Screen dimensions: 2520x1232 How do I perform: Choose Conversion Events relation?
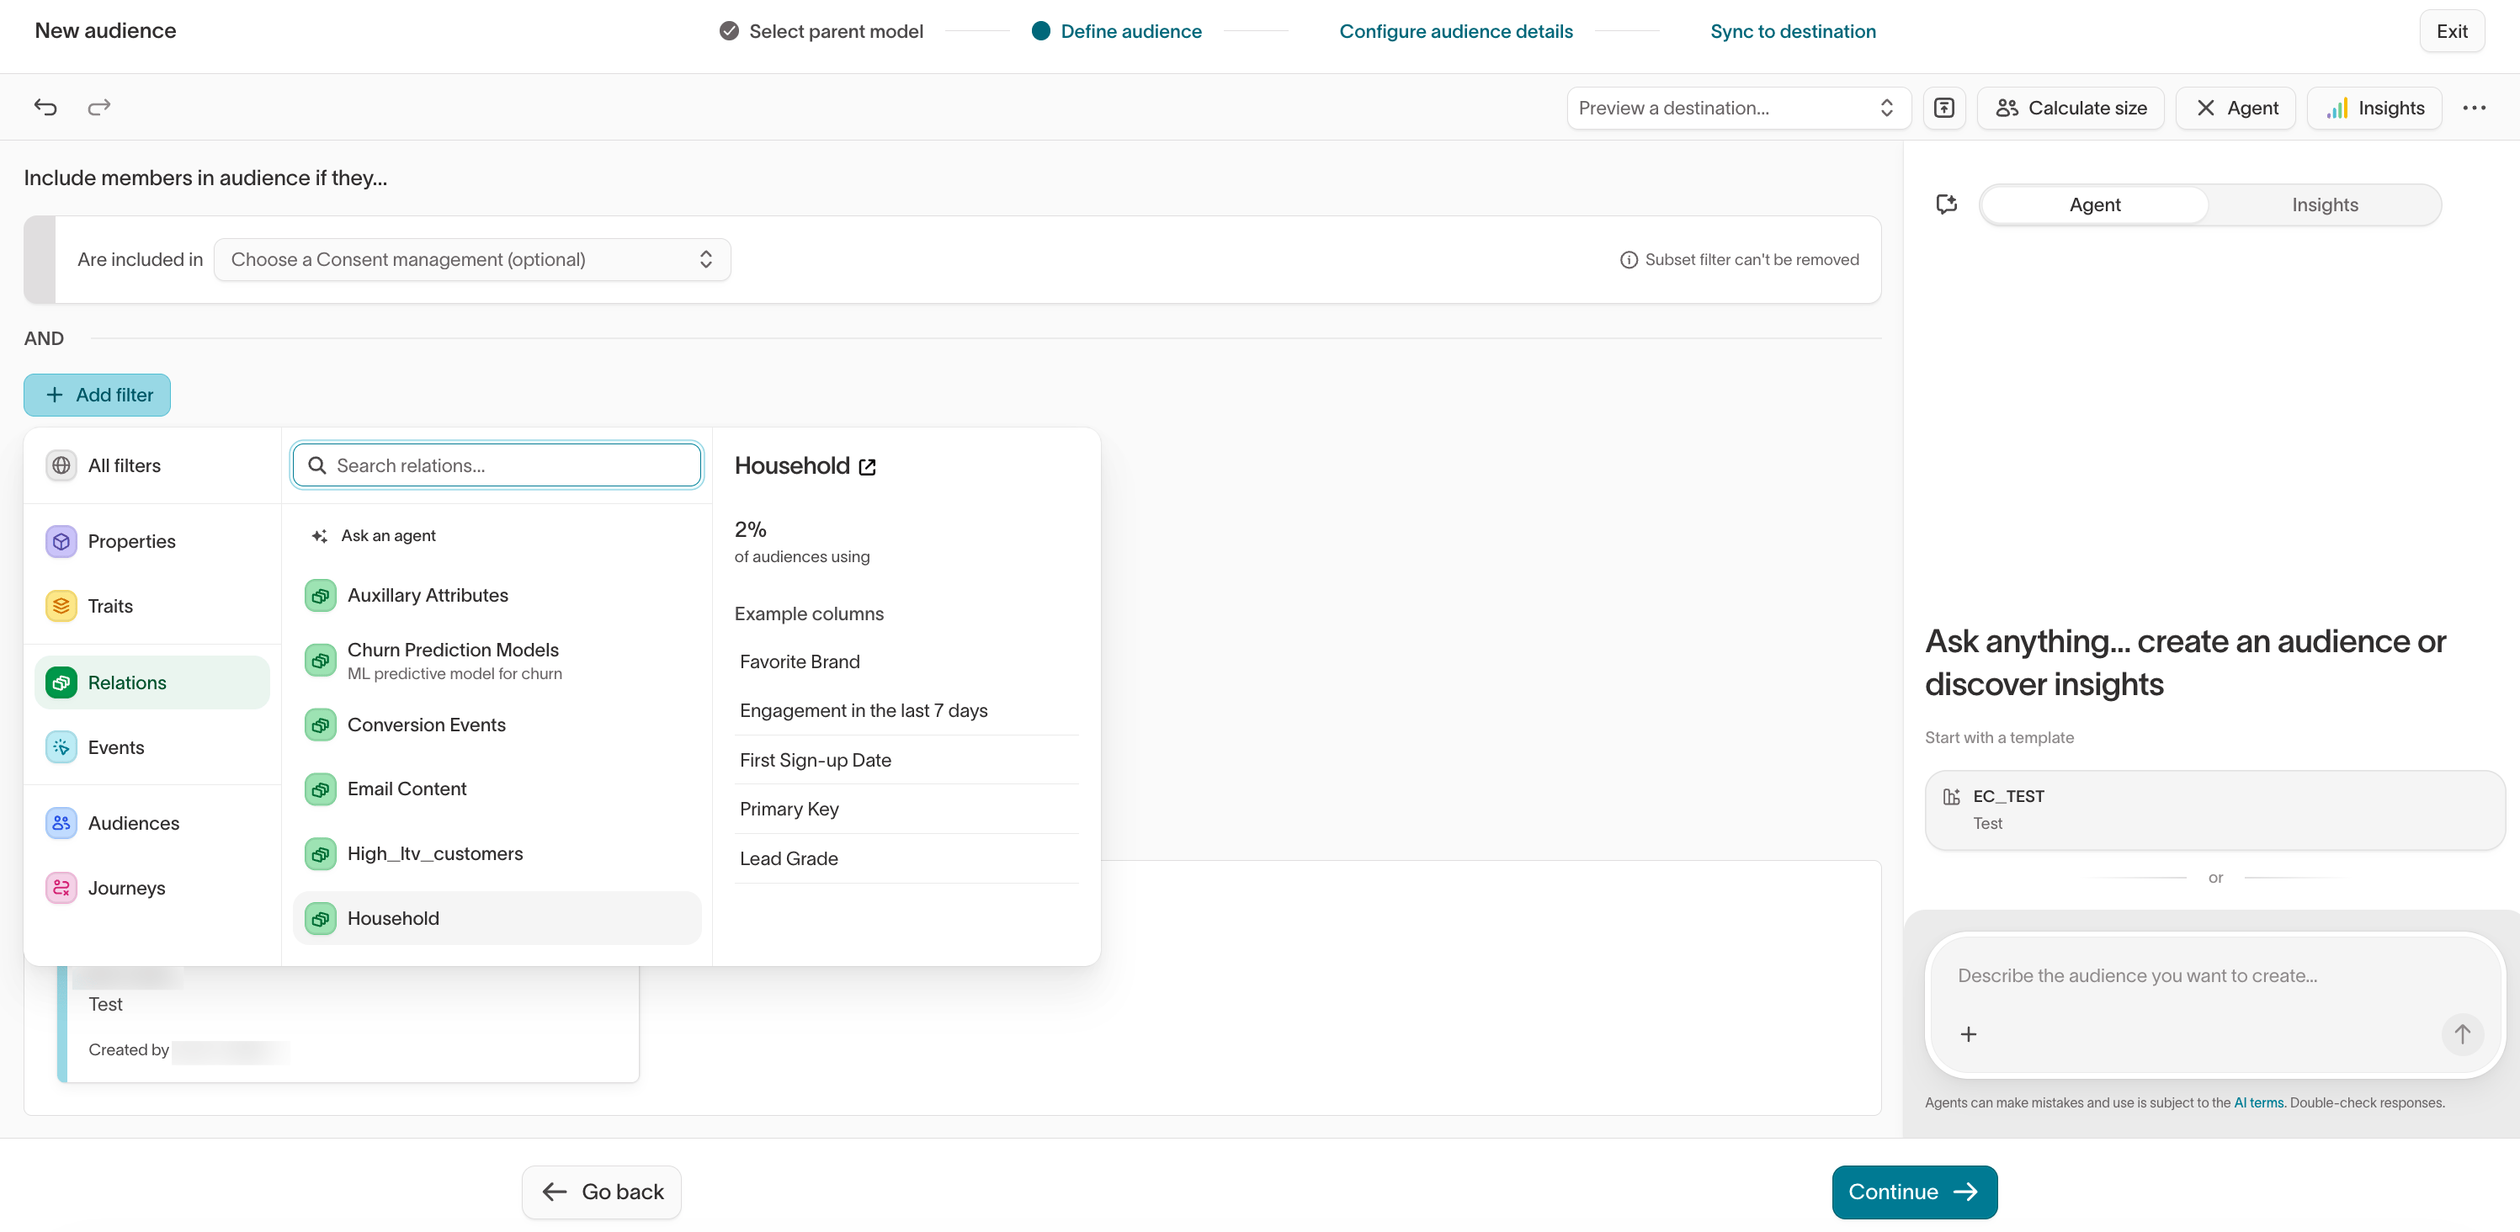(497, 725)
